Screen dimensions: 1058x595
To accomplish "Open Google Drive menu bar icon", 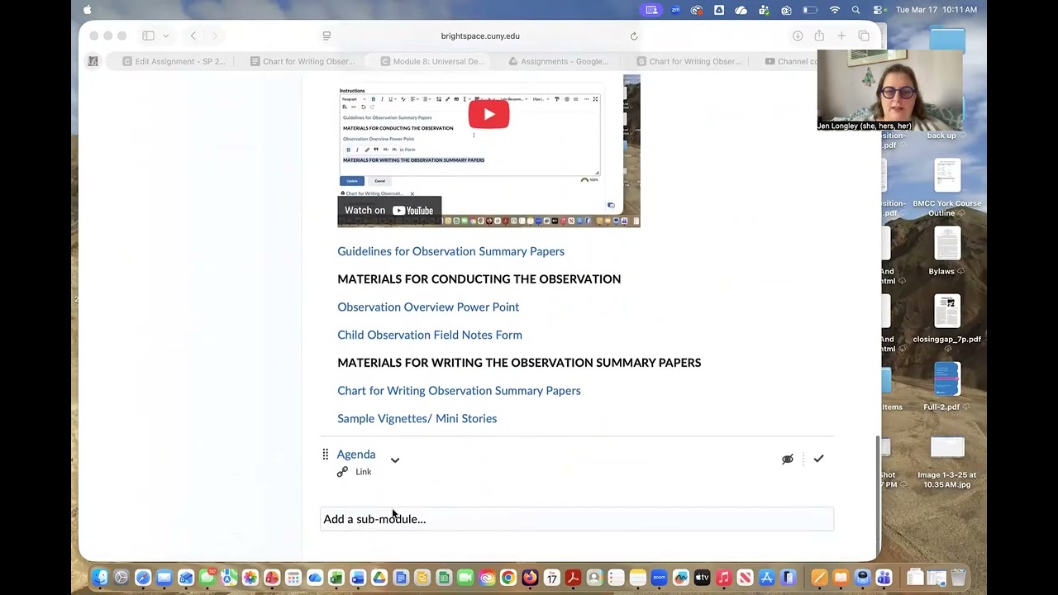I will click(x=719, y=10).
